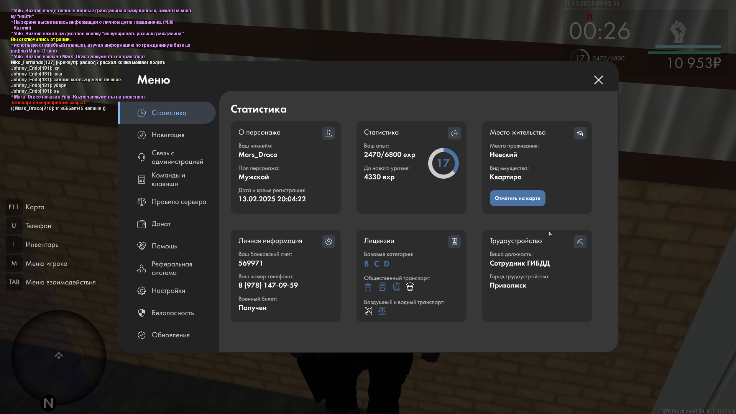Click the tools icon in Трудоустройство card

(580, 242)
